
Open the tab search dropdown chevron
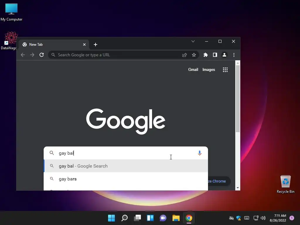[x=193, y=41]
